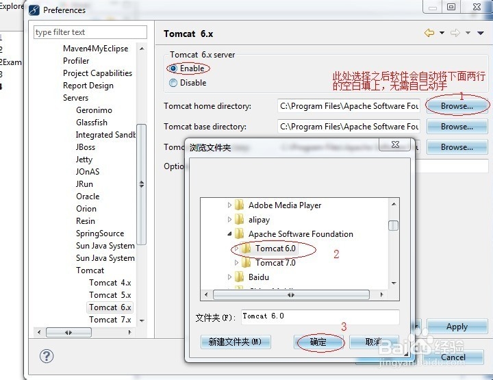
Task: Select Geronimo under Servers
Action: click(x=94, y=110)
